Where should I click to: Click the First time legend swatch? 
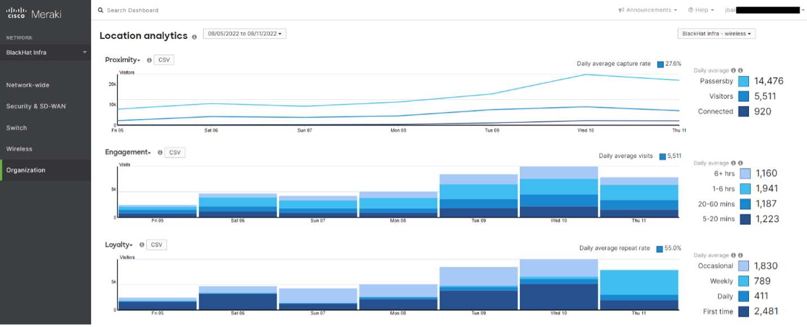coord(743,311)
